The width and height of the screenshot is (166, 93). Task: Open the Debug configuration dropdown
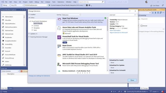coord(6,5)
